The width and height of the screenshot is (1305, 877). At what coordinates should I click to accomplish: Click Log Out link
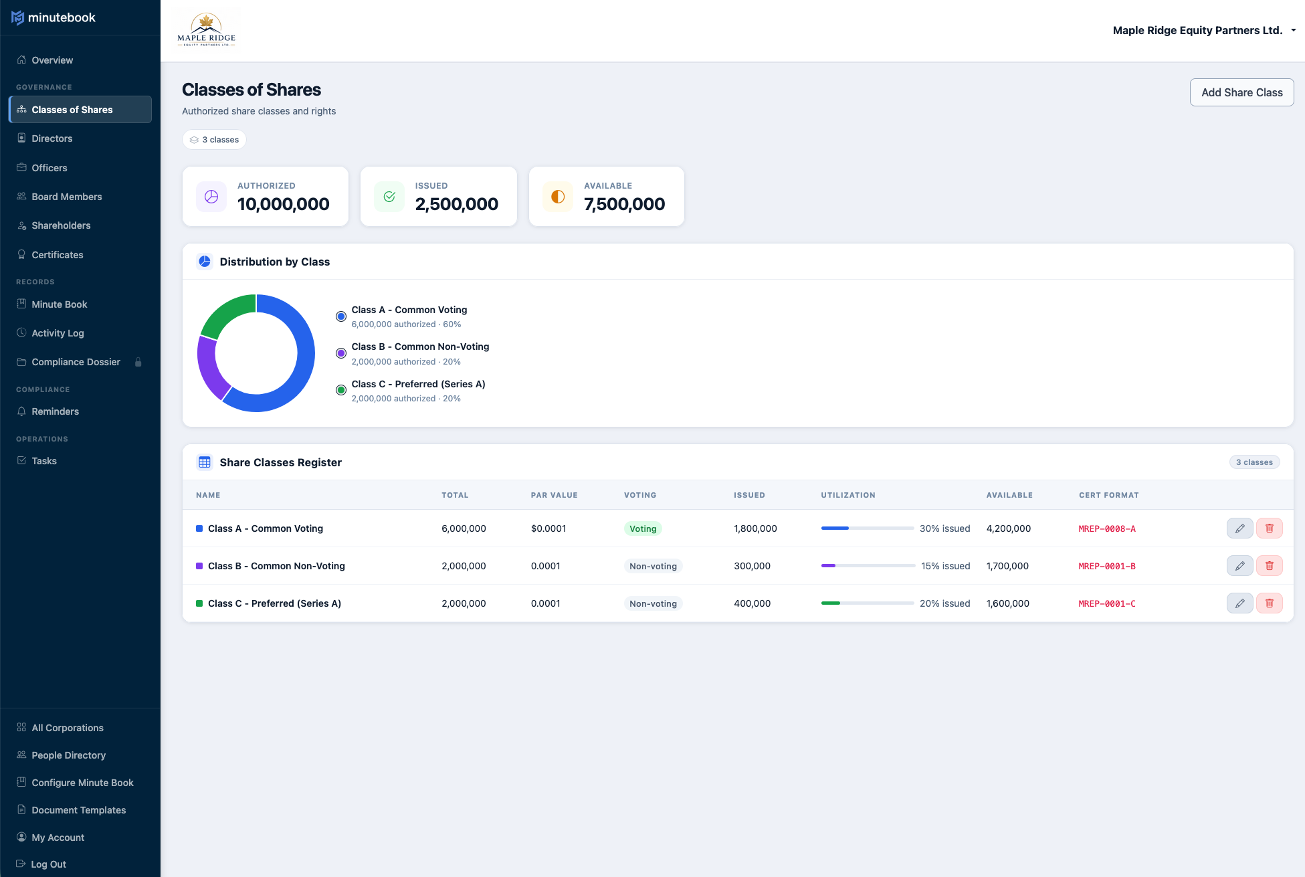point(48,864)
